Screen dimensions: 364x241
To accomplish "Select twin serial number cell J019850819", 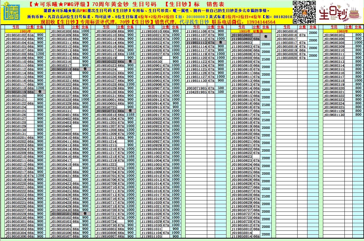I will coord(287,46).
